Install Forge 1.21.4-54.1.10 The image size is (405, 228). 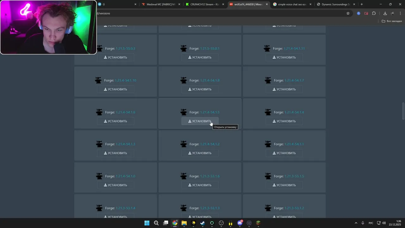115,89
